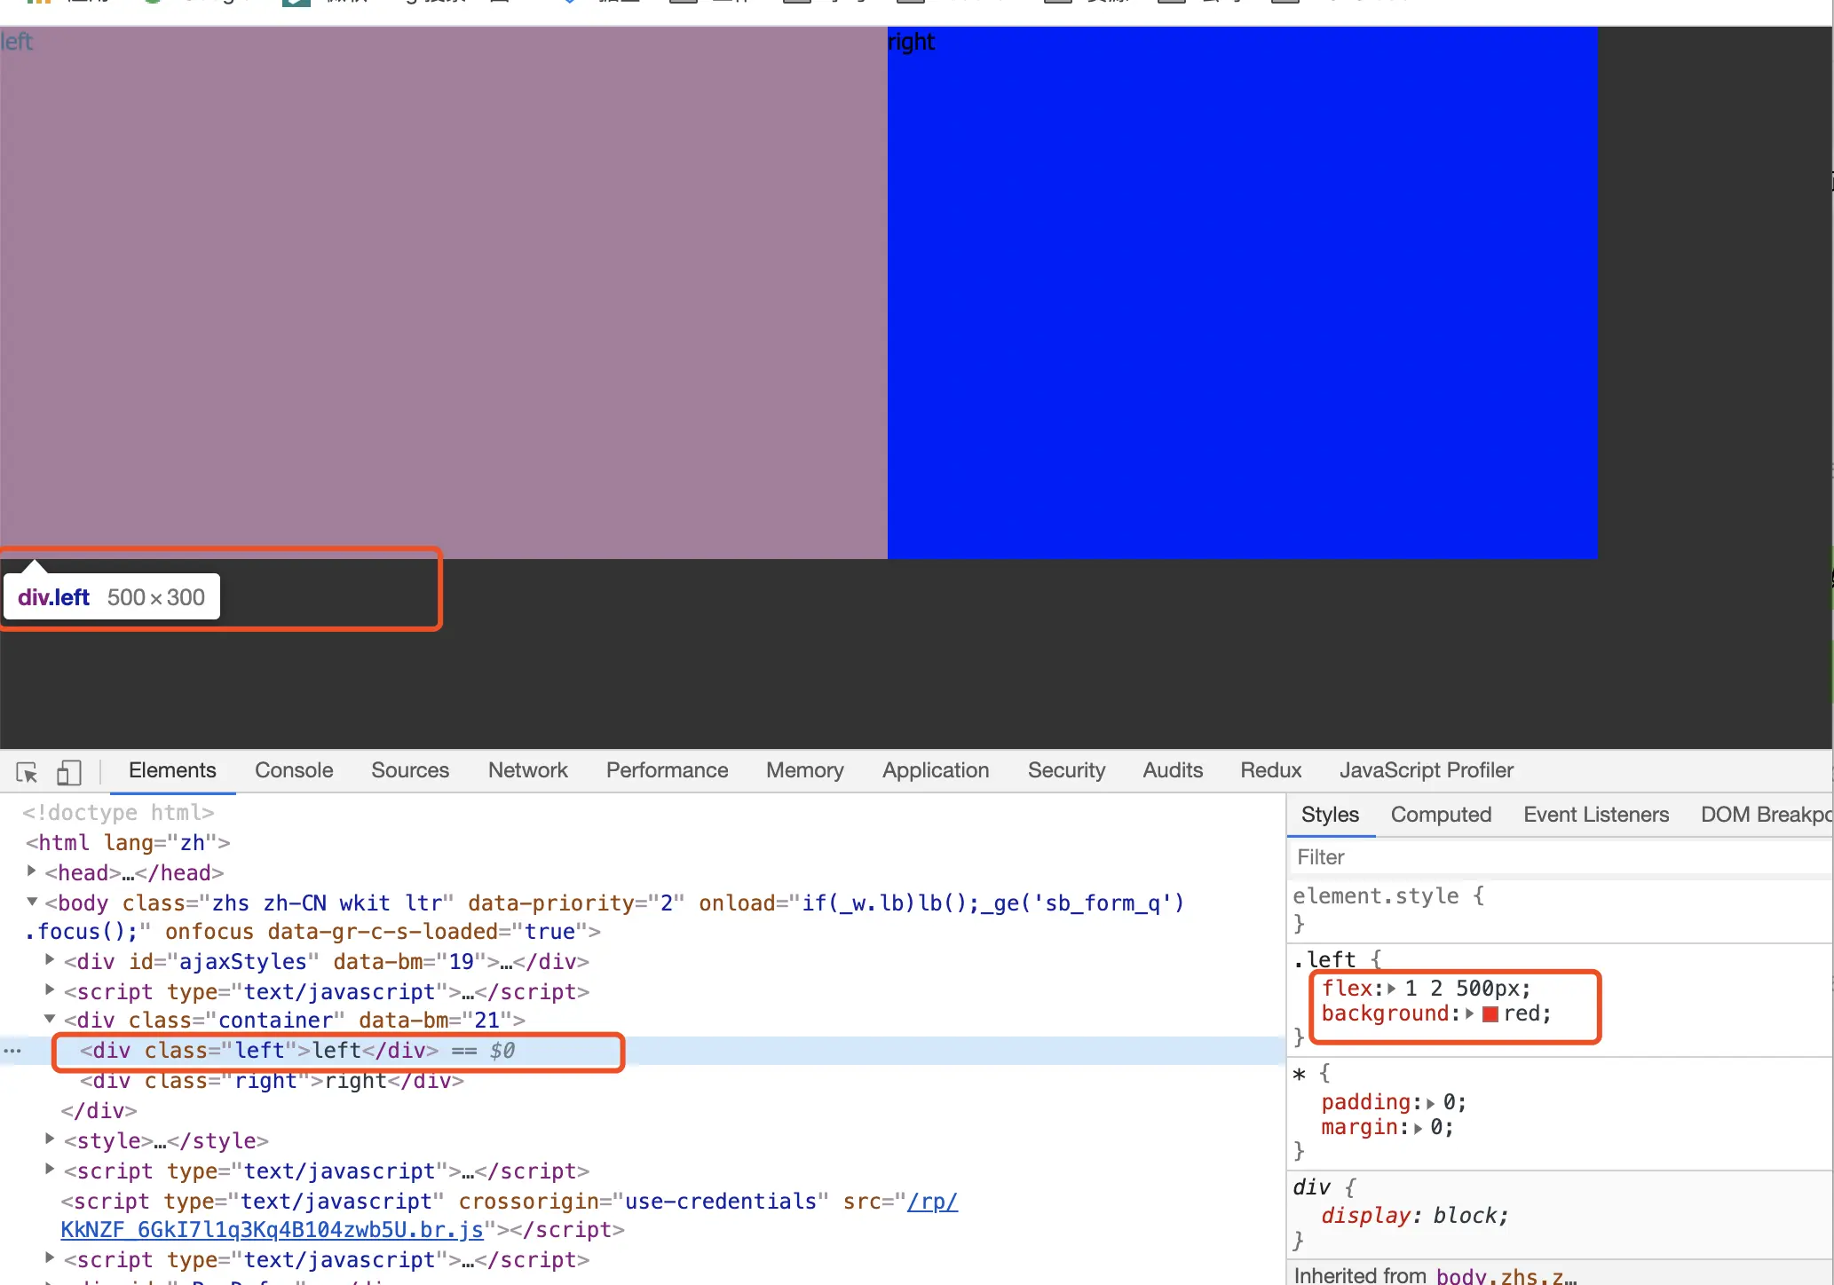Activate the inspect element picker icon
Screen dimensions: 1834x1285
point(27,772)
